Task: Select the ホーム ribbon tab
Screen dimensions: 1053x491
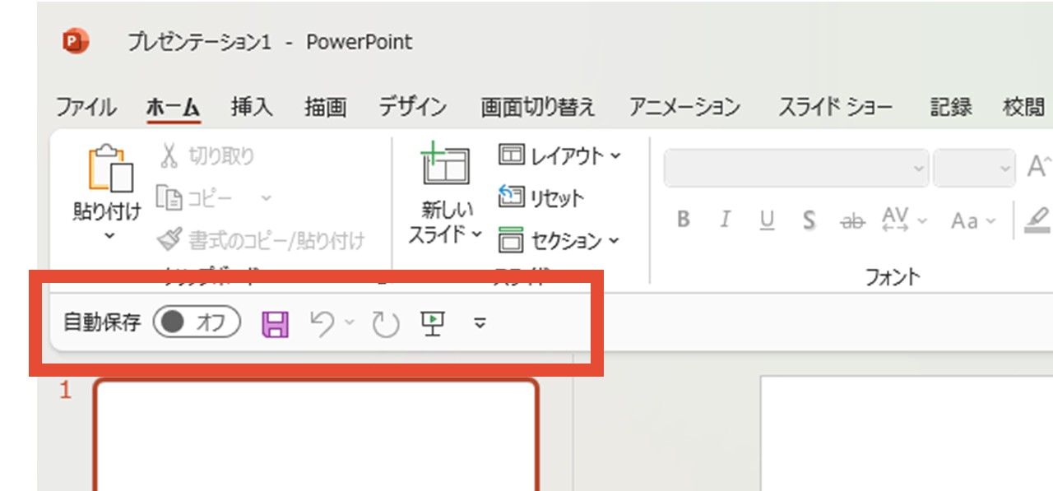Action: click(x=174, y=107)
